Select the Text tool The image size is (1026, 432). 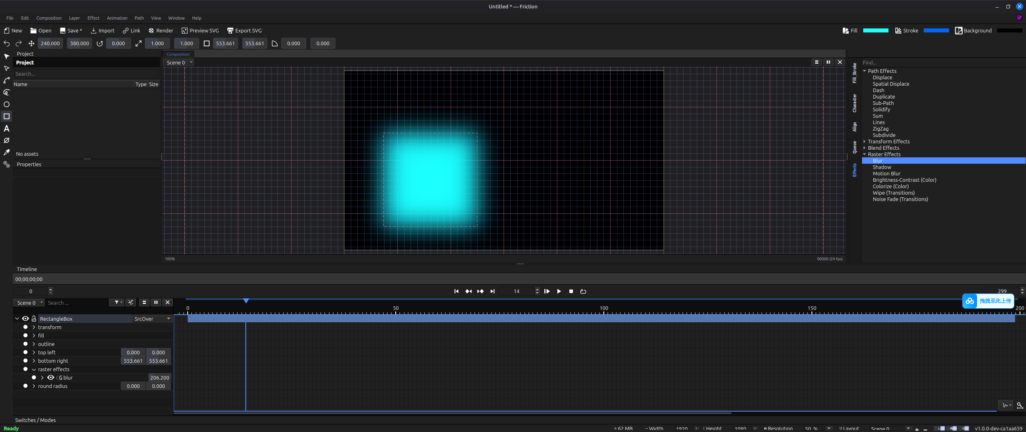click(6, 129)
